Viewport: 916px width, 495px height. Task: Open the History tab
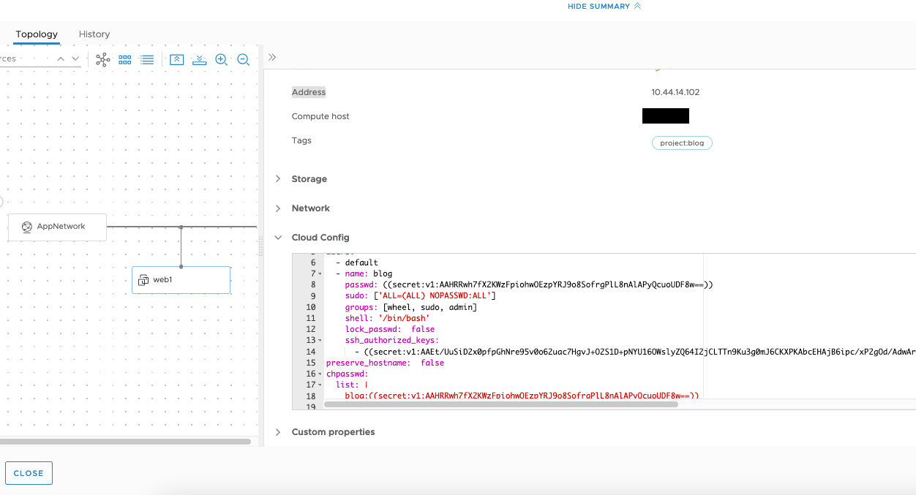tap(94, 34)
